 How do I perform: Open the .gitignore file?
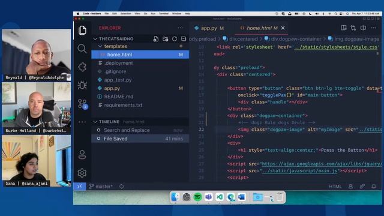click(140, 71)
